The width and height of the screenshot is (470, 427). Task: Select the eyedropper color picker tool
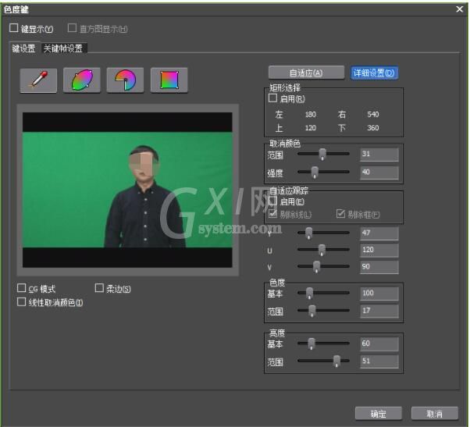pos(38,80)
